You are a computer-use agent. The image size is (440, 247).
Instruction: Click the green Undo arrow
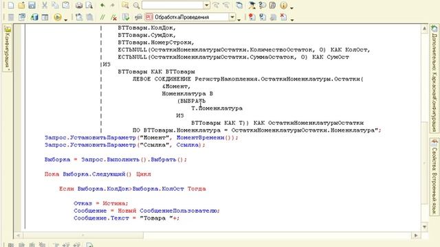tap(102, 5)
